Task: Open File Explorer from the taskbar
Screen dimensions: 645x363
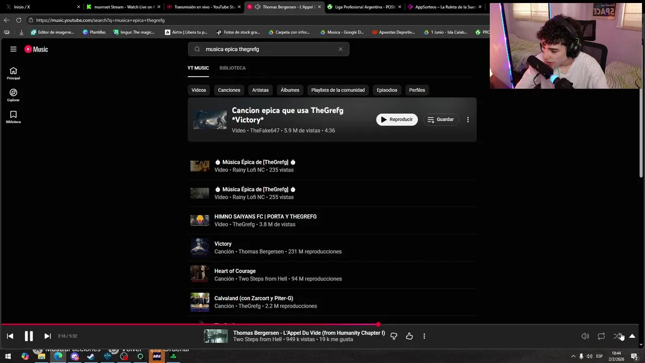Action: (41, 356)
